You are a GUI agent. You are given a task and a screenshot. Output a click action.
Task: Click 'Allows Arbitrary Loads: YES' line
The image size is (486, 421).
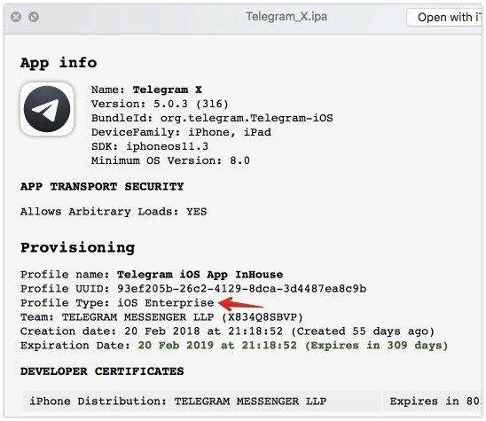point(114,212)
